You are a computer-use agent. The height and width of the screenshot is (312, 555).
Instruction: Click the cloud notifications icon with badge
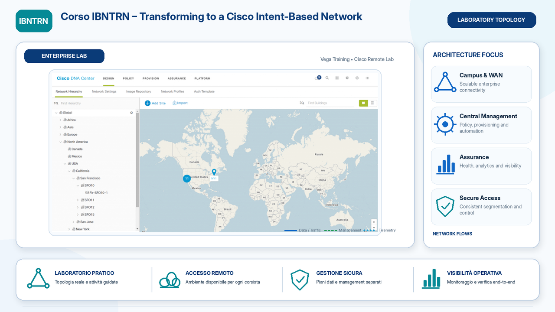tap(317, 78)
